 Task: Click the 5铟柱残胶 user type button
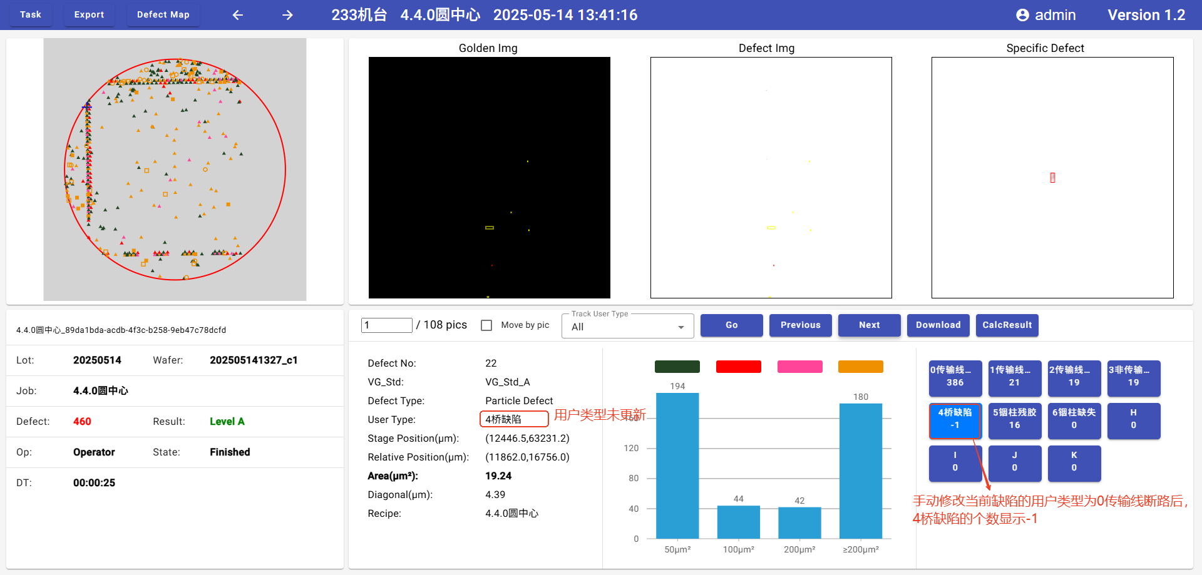point(1014,420)
